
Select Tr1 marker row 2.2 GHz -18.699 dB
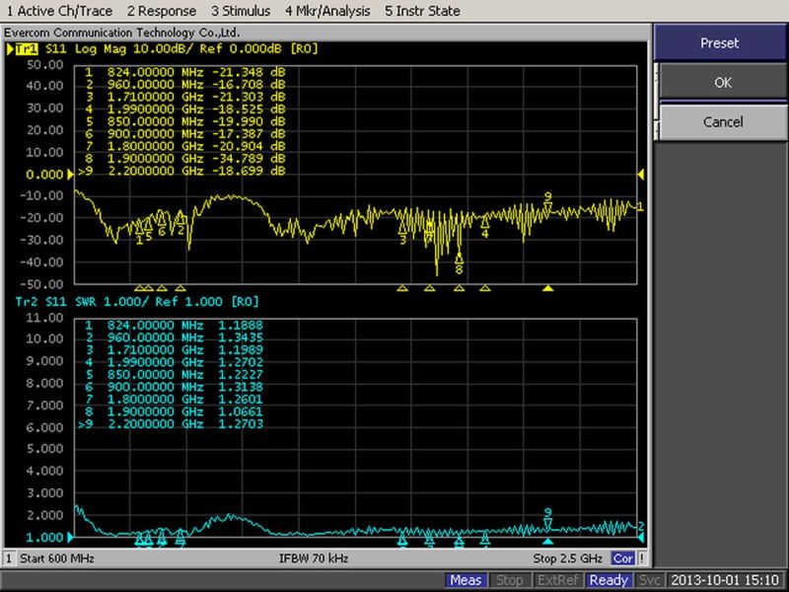(x=182, y=171)
